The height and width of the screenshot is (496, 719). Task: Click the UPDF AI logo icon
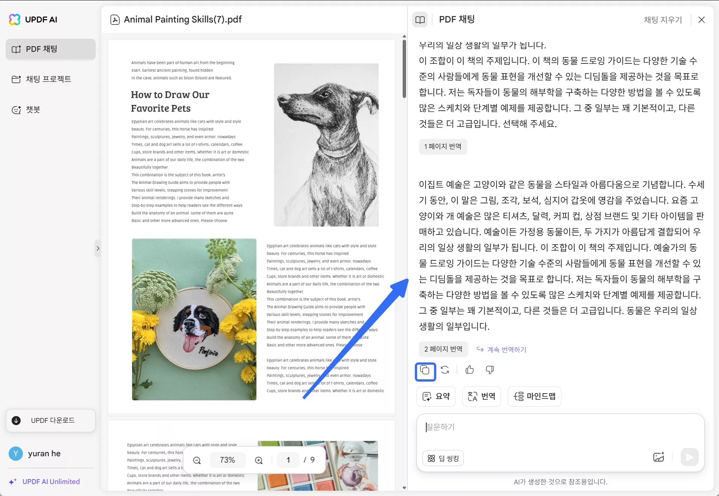click(15, 20)
